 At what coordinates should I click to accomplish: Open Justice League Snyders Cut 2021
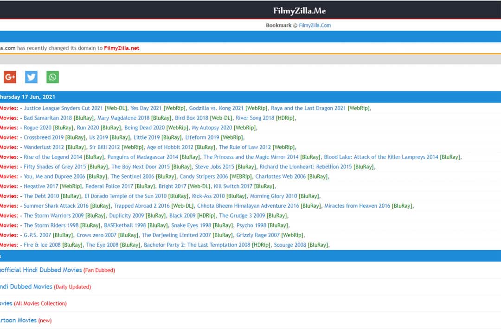coord(63,108)
